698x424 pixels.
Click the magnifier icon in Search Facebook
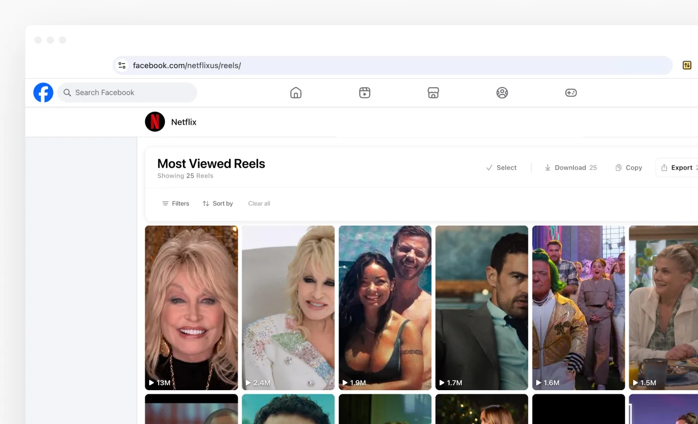click(x=67, y=92)
